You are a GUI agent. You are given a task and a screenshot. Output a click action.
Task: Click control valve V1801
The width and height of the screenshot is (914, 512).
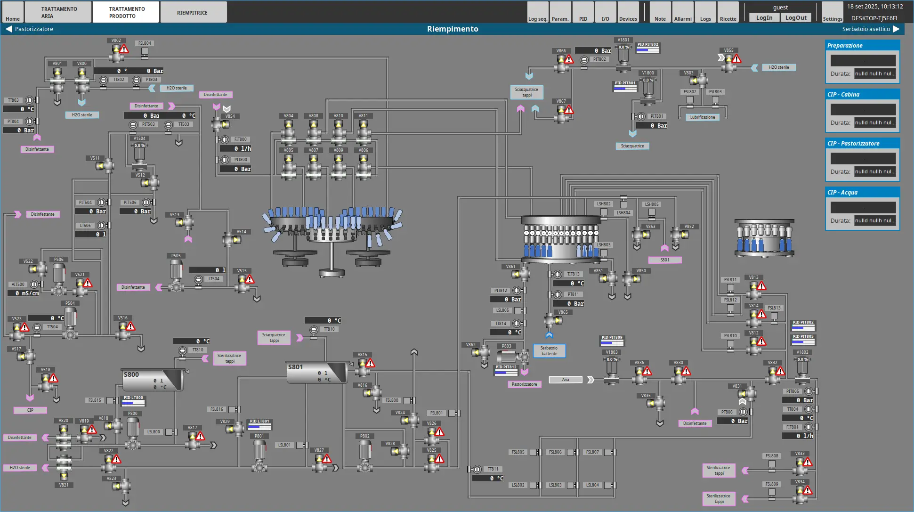623,57
